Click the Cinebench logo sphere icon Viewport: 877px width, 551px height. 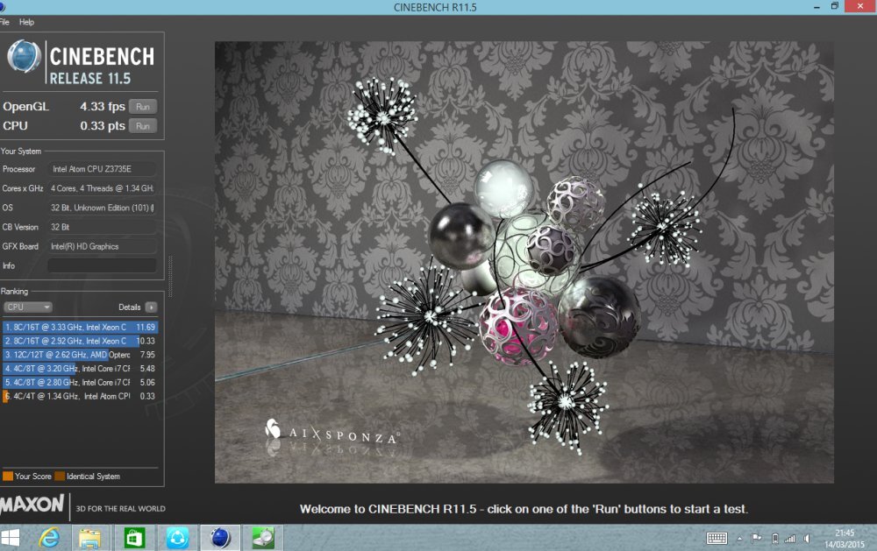(24, 57)
